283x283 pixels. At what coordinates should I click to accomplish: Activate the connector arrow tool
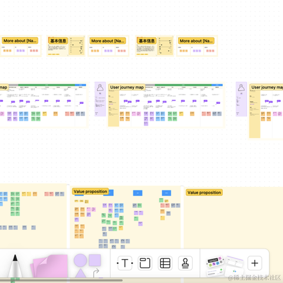pos(96,273)
